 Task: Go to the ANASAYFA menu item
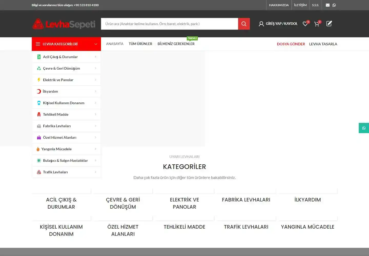coord(115,44)
